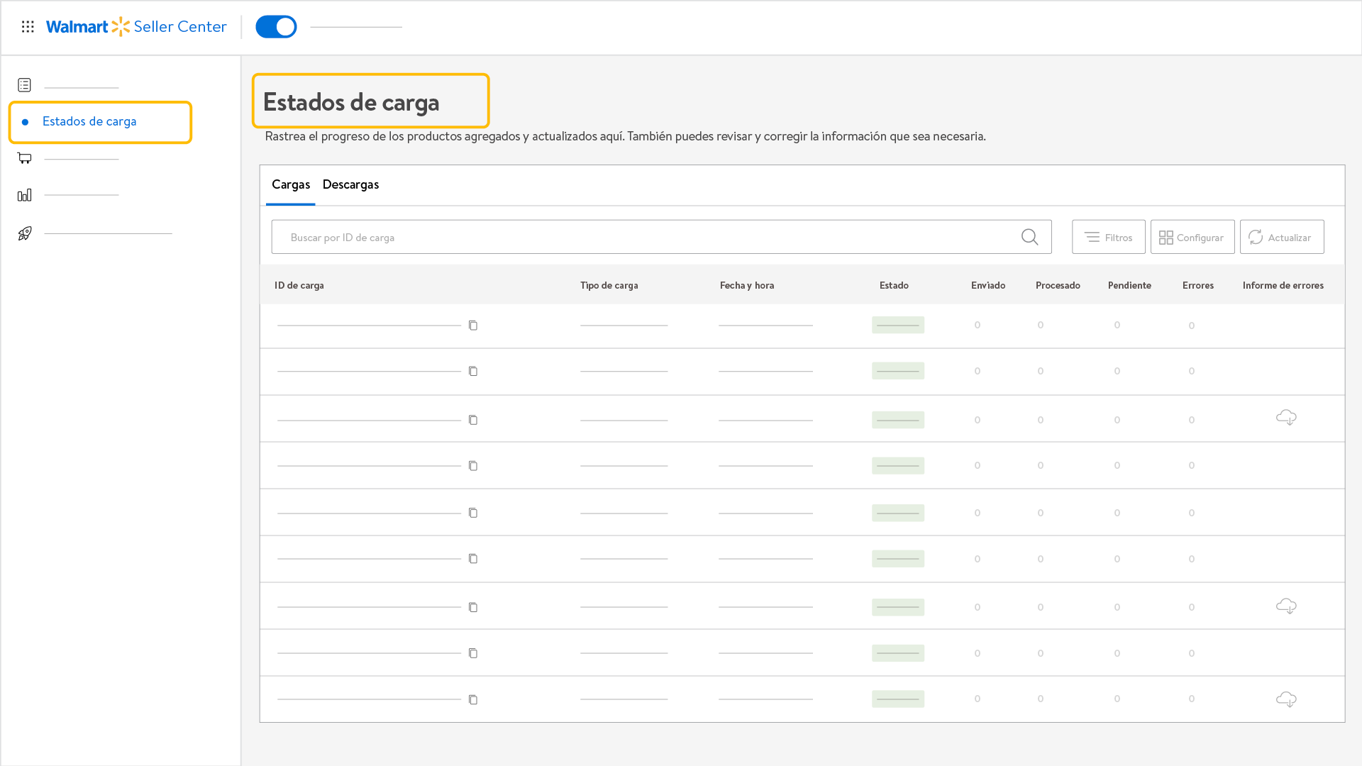Download error report in the ninth row

coord(1286,699)
